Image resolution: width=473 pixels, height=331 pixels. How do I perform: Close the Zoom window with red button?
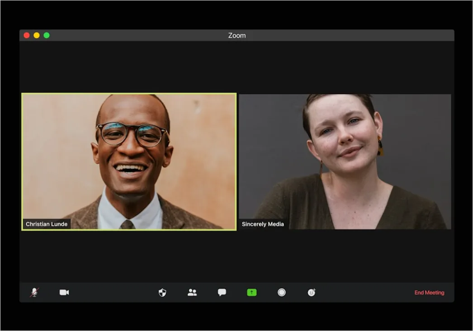[x=27, y=35]
